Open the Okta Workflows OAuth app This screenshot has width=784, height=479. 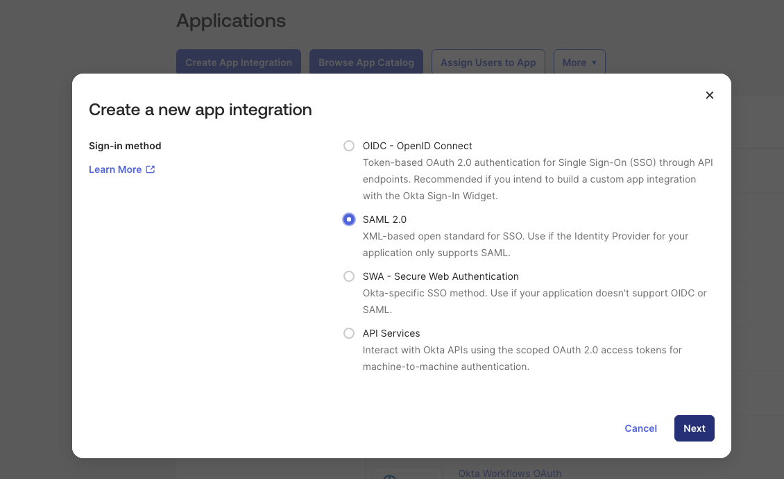click(510, 473)
